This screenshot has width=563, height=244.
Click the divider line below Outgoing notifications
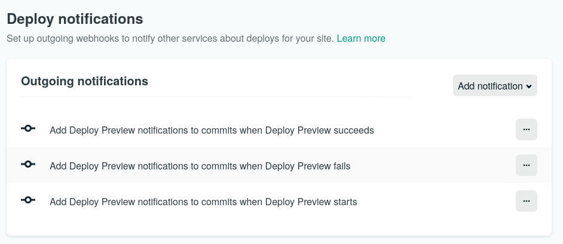222,97
